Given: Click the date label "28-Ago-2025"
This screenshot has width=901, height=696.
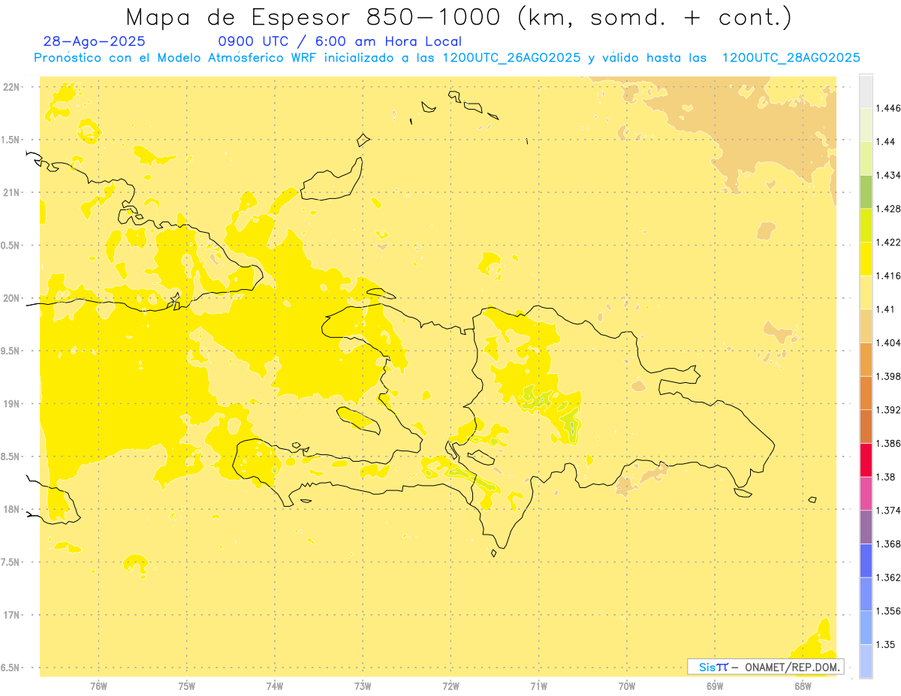Looking at the screenshot, I should point(95,41).
